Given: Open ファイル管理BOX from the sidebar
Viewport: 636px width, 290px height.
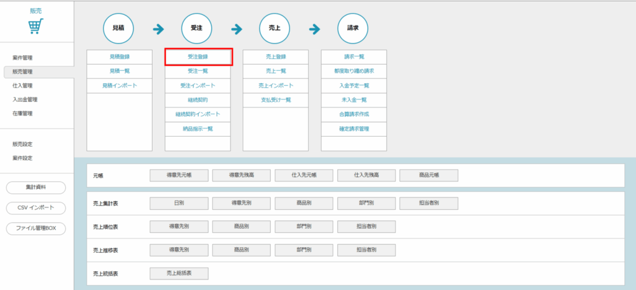Looking at the screenshot, I should [36, 229].
